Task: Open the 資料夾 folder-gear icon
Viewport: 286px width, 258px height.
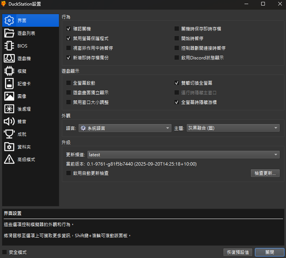Action: (9, 147)
